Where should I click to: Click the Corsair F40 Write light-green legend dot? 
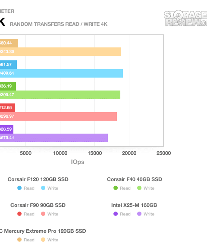click(x=139, y=188)
